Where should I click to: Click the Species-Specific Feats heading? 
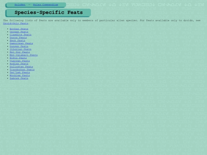[x=49, y=13]
